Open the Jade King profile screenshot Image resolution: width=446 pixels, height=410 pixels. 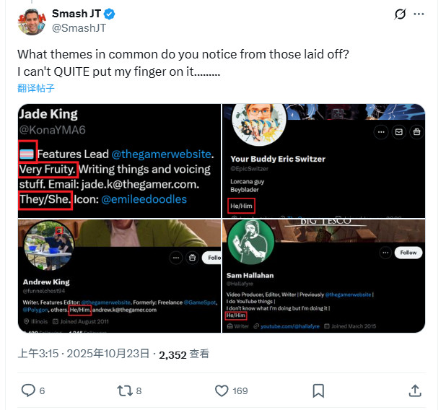pos(119,161)
